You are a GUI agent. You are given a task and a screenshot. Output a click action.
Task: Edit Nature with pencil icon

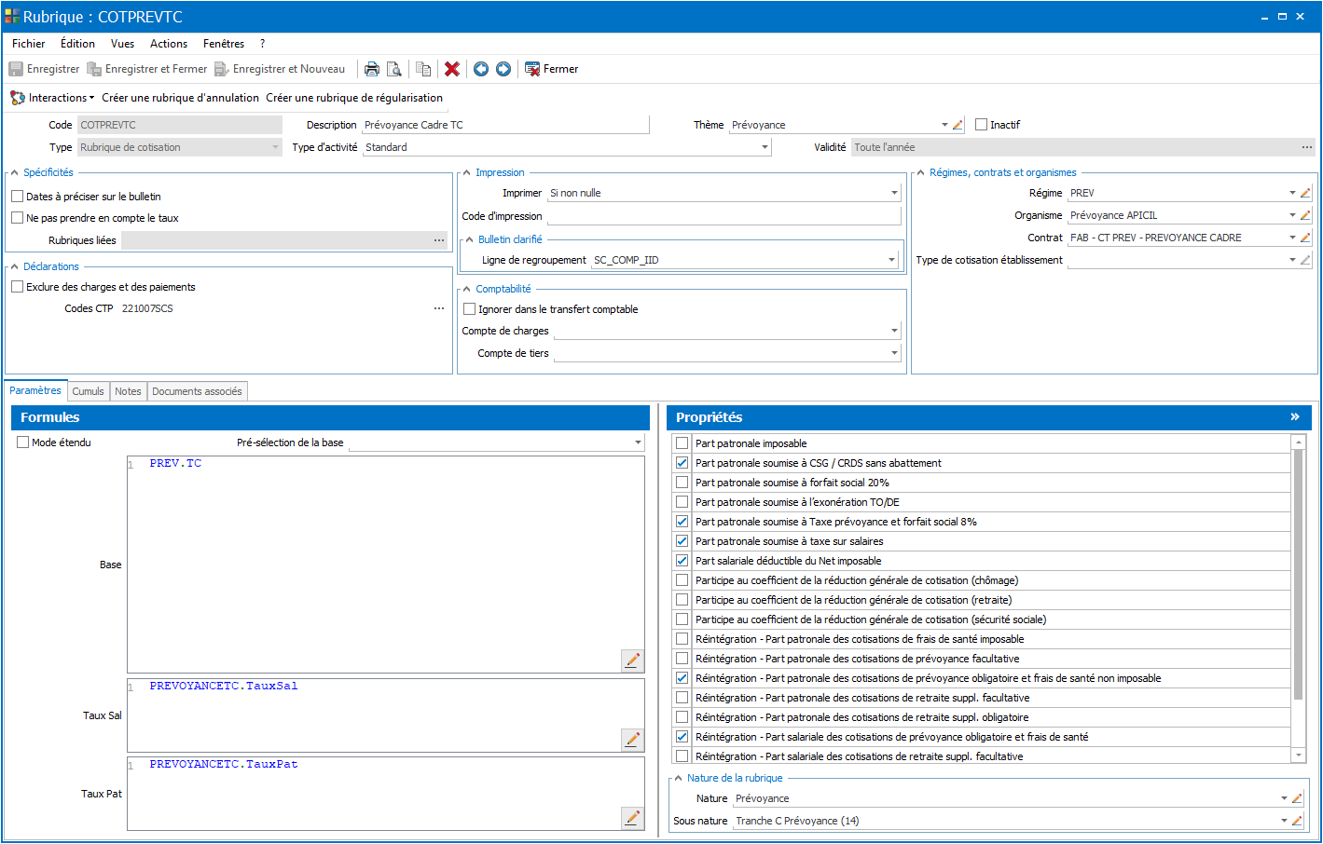(x=1297, y=798)
